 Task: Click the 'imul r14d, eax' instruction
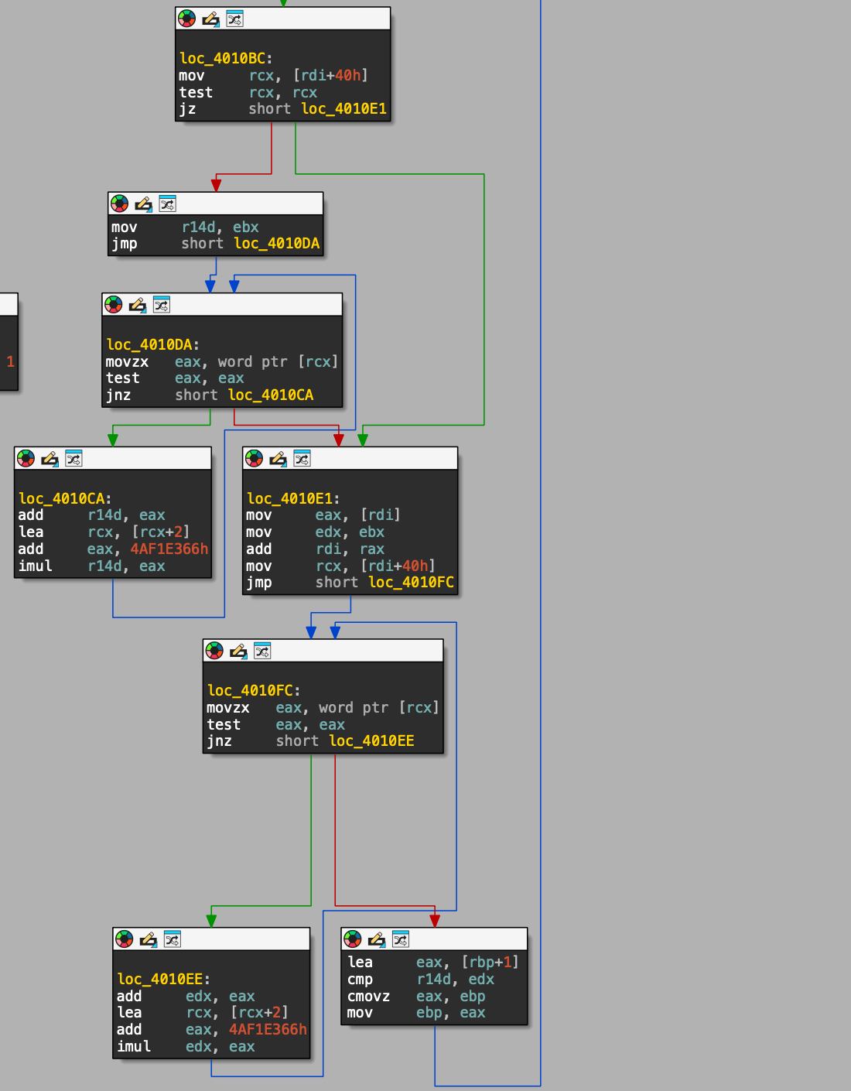(x=91, y=566)
